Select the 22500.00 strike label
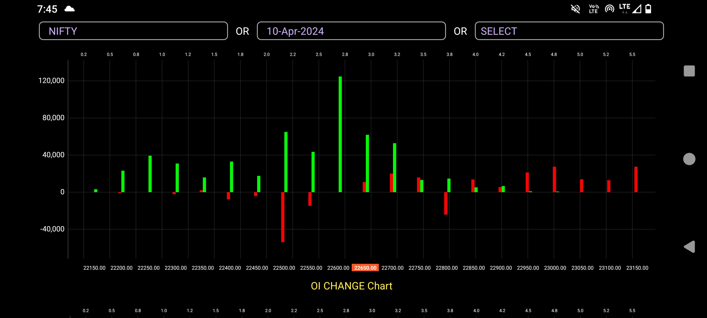This screenshot has height=318, width=707. pos(284,268)
